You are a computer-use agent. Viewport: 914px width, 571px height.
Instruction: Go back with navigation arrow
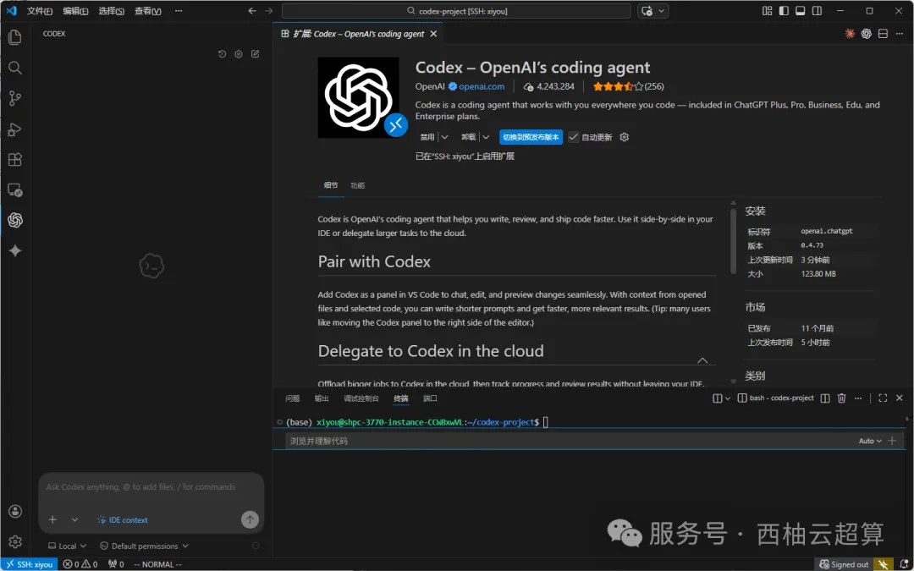pyautogui.click(x=252, y=11)
